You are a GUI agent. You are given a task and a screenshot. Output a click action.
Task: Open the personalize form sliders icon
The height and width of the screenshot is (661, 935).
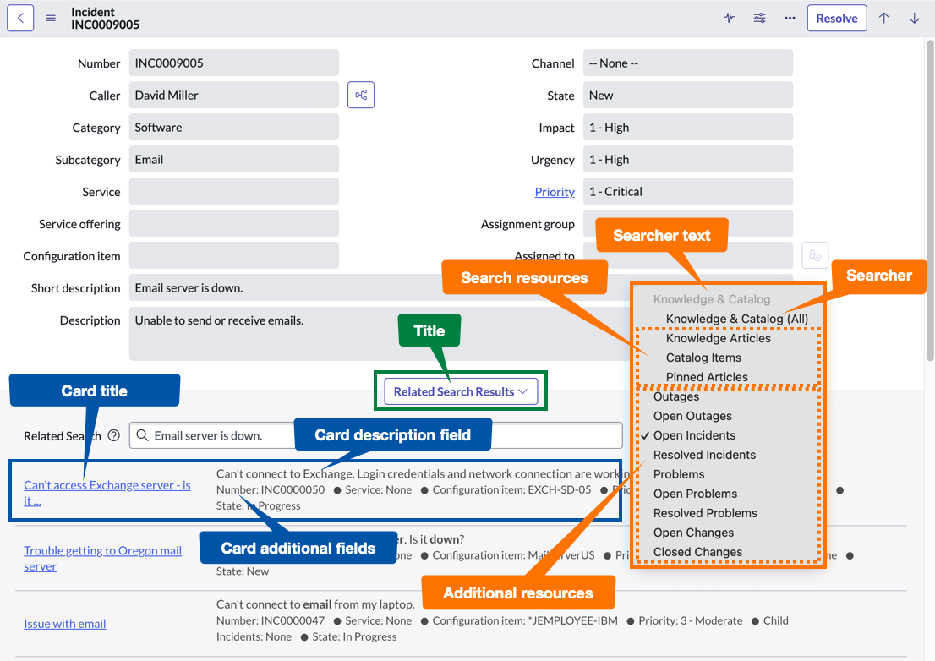tap(760, 18)
